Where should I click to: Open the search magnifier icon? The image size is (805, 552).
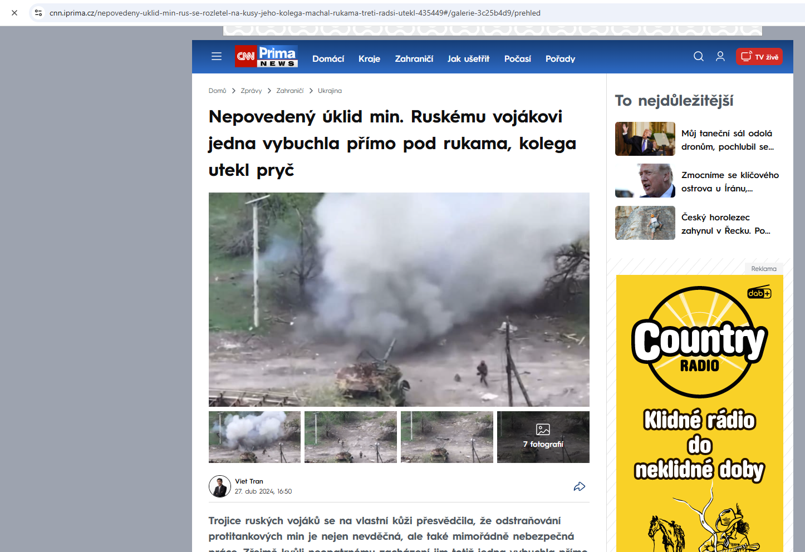pos(698,56)
